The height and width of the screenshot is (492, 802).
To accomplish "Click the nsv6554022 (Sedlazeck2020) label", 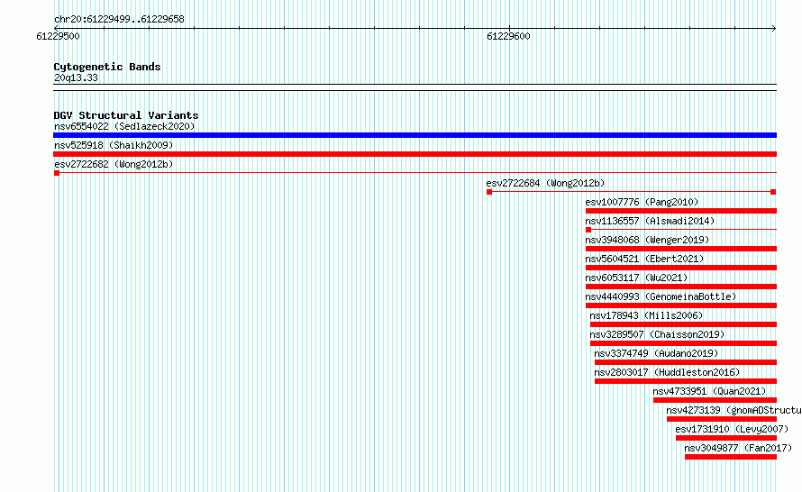I will pyautogui.click(x=124, y=126).
